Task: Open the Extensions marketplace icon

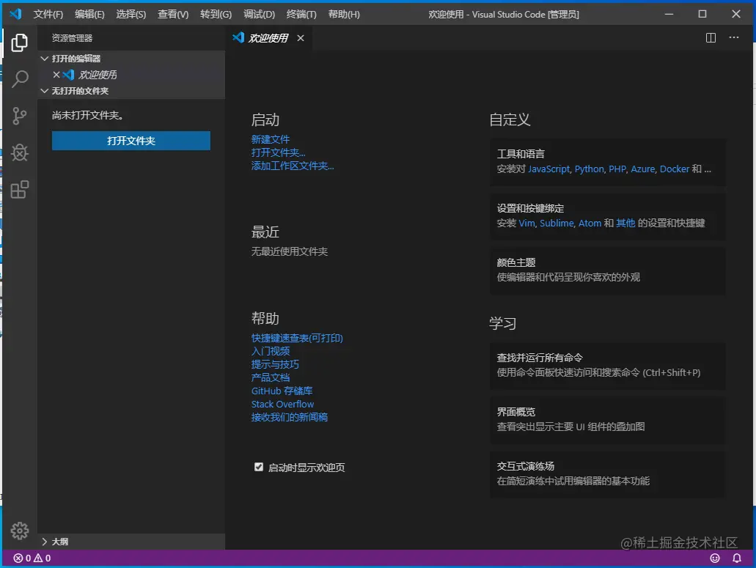Action: pos(19,189)
